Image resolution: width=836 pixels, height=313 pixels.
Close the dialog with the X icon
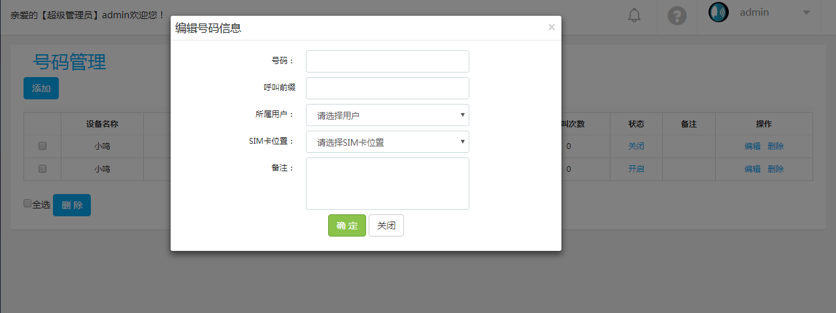coord(551,27)
